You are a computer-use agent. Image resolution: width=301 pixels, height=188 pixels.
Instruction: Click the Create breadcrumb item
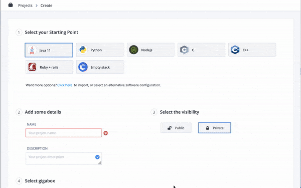46,6
